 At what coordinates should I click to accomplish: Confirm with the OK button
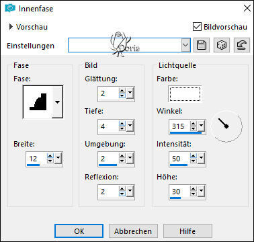click(79, 231)
